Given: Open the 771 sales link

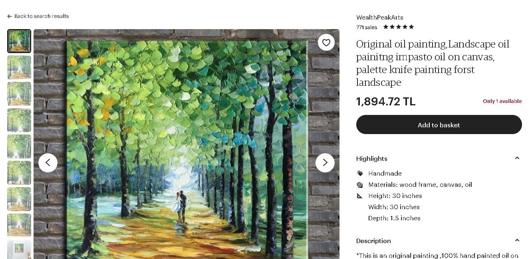Looking at the screenshot, I should (367, 27).
